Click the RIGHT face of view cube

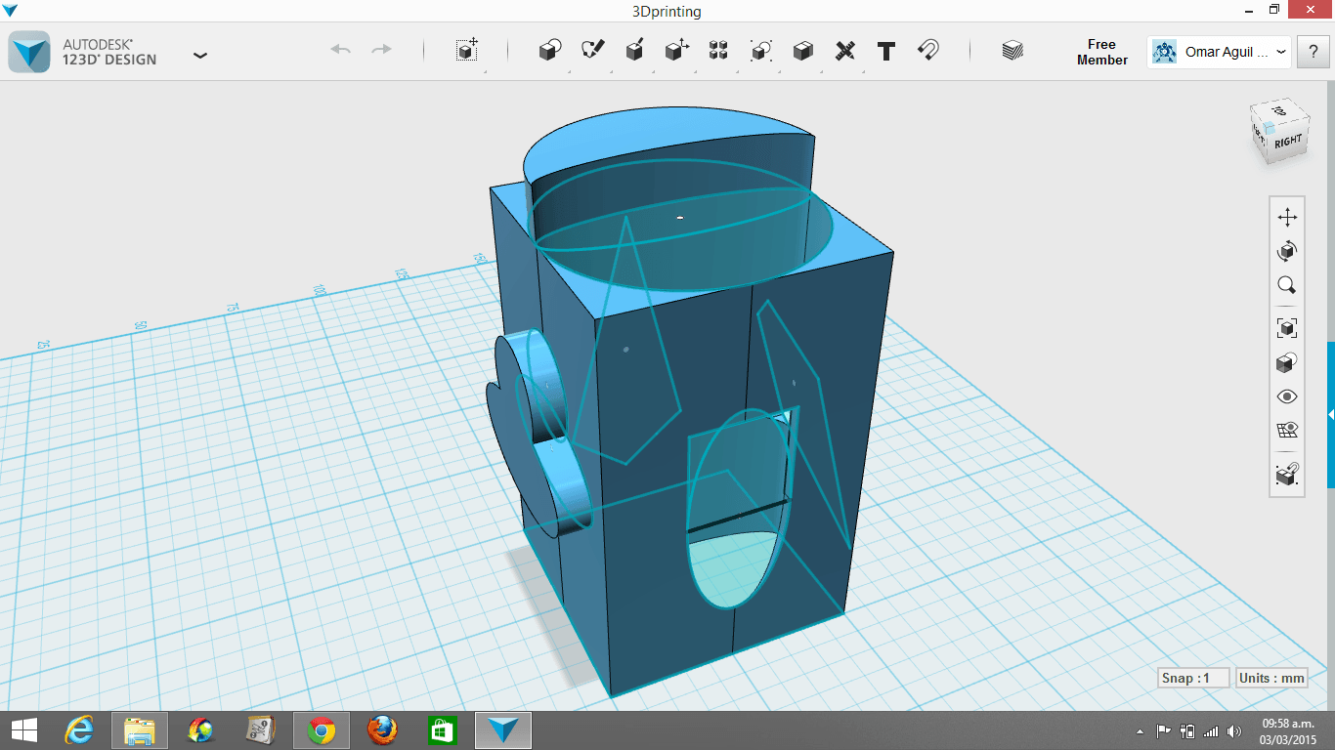tap(1288, 141)
